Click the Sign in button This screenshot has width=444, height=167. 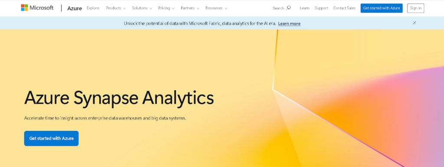416,8
